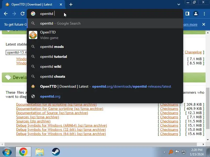210x157 pixels.
Task: Click the OpenTTD favicon on the history suggestion
Action: pyautogui.click(x=33, y=86)
